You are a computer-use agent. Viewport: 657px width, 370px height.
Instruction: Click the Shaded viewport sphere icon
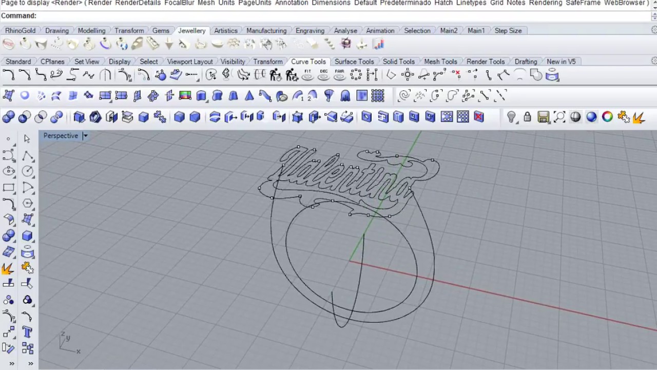point(575,117)
